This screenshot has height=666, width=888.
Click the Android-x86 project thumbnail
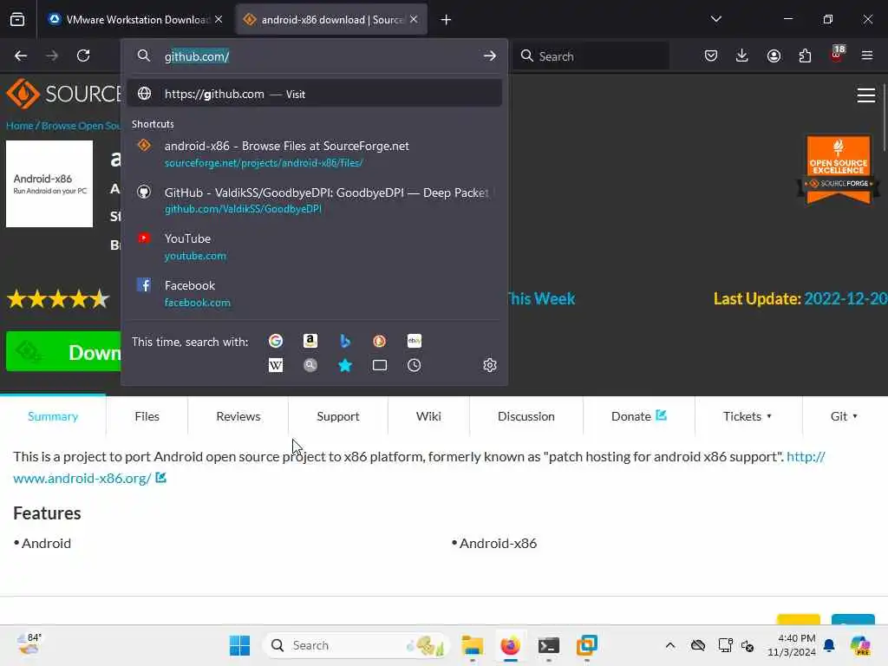49,184
